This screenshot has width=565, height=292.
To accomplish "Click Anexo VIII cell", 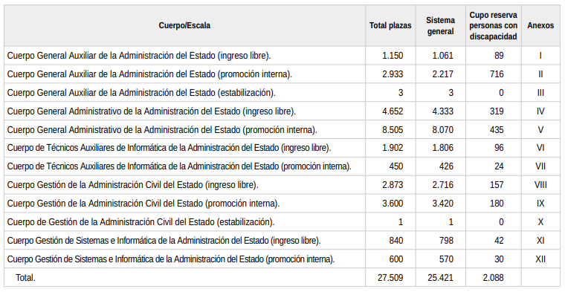I will point(540,185).
